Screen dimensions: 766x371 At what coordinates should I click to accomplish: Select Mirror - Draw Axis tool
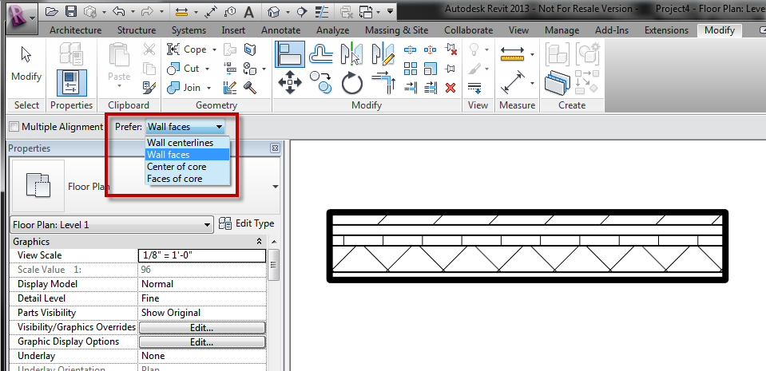383,53
